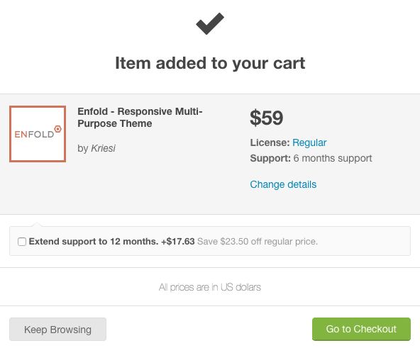The height and width of the screenshot is (348, 420).
Task: Click the Support label
Action: pos(270,158)
